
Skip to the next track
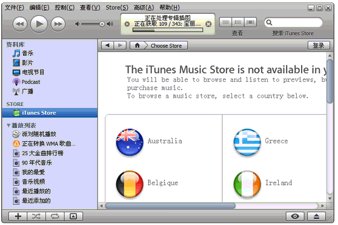pos(58,24)
